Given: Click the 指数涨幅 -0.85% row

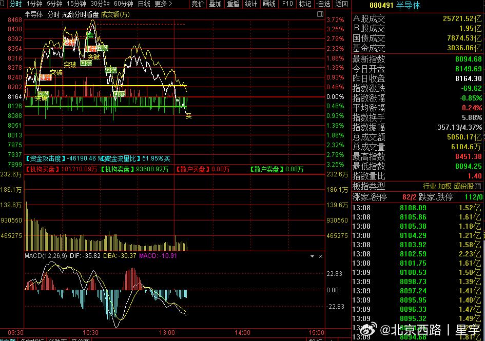Looking at the screenshot, I should (417, 98).
